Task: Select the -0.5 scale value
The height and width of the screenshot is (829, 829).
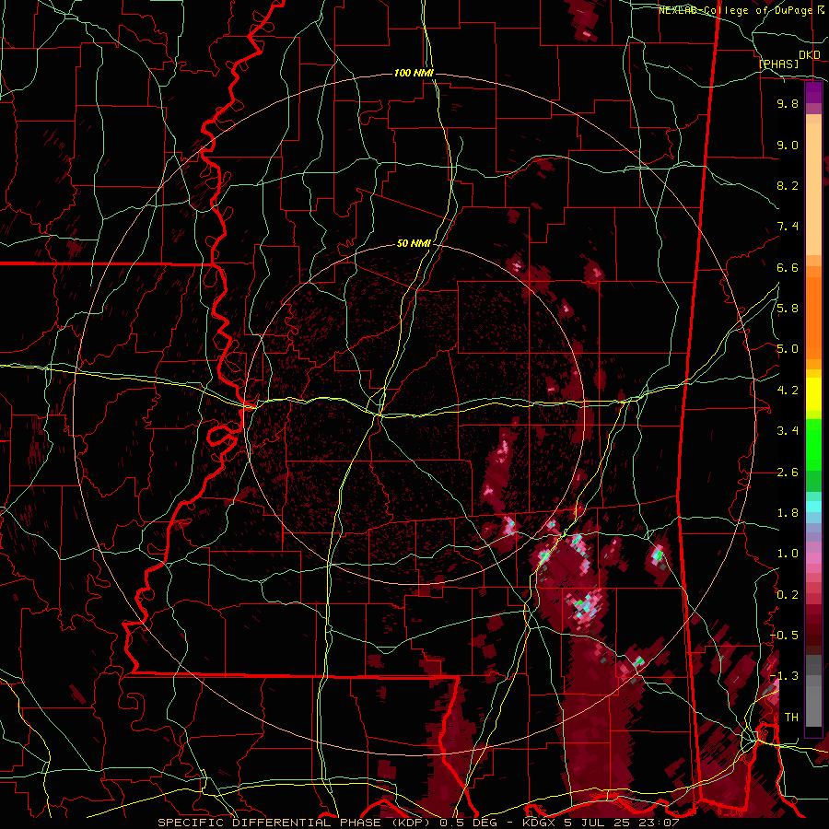Action: tap(784, 635)
